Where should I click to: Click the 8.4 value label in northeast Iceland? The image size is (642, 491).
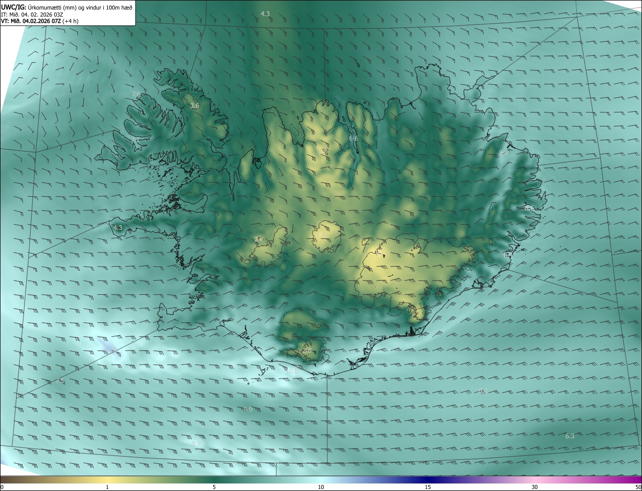pyautogui.click(x=504, y=153)
